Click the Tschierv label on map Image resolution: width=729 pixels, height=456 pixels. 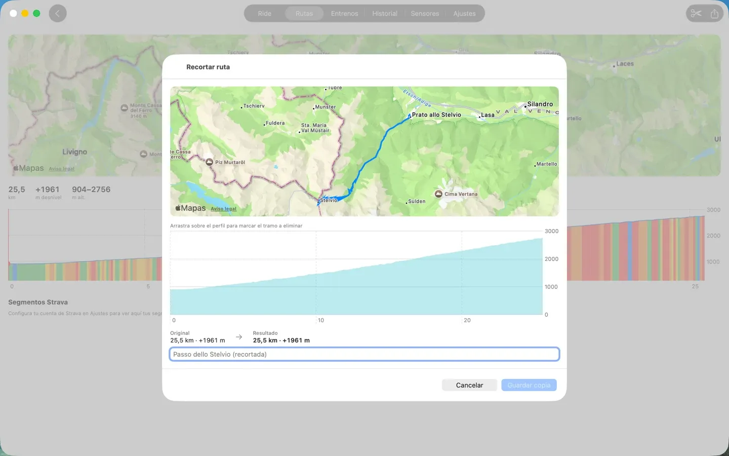(254, 106)
